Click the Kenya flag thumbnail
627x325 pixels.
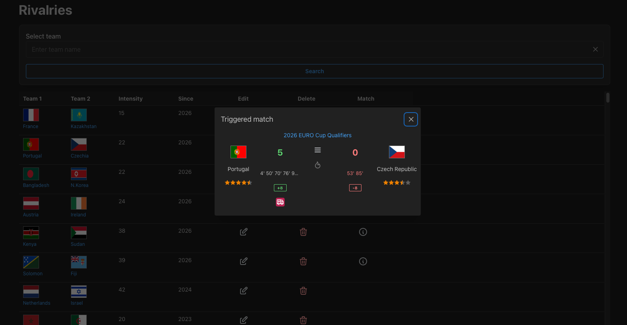[x=31, y=233]
